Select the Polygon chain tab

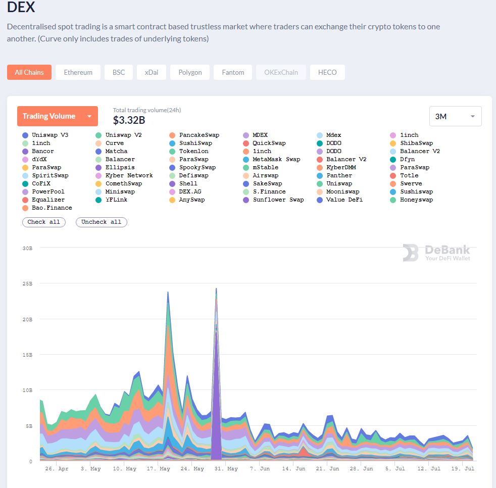(190, 72)
